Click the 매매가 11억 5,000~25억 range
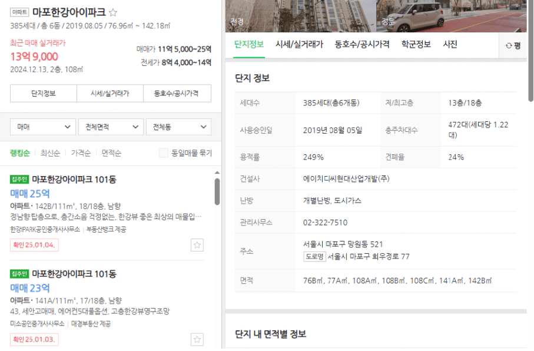The image size is (534, 351). click(x=174, y=49)
